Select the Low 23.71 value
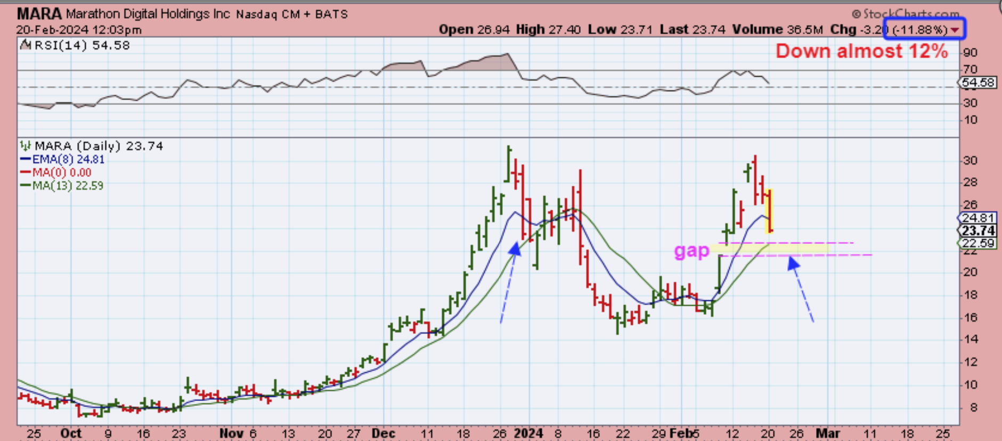This screenshot has height=441, width=1002. 620,30
